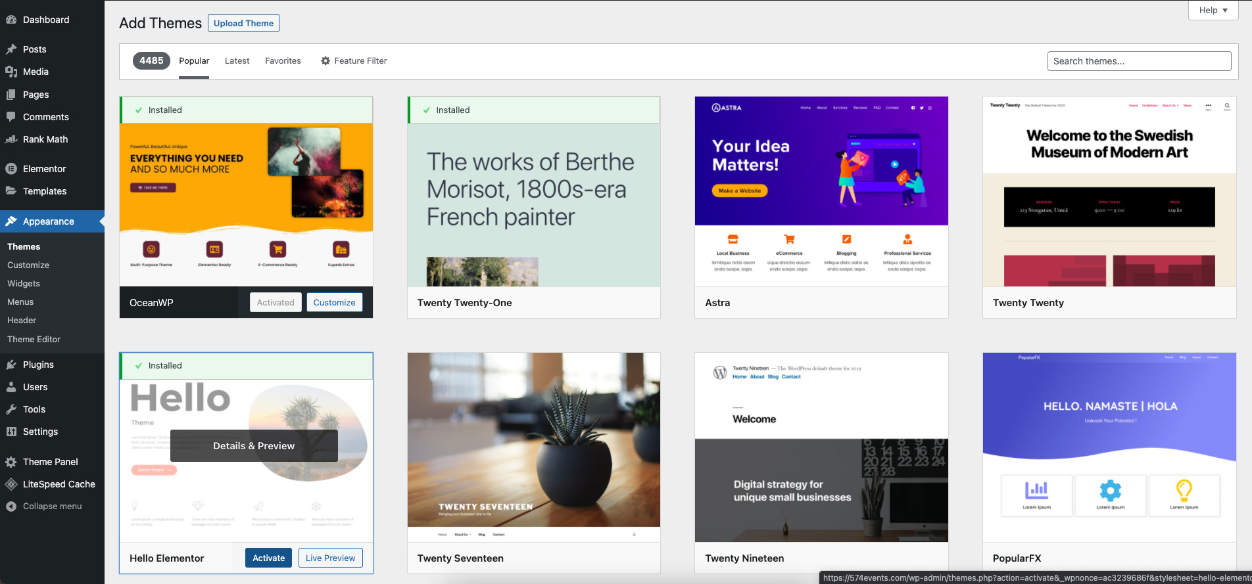The width and height of the screenshot is (1252, 584).
Task: Click the Twenty Seventeen theme name
Action: pos(460,558)
